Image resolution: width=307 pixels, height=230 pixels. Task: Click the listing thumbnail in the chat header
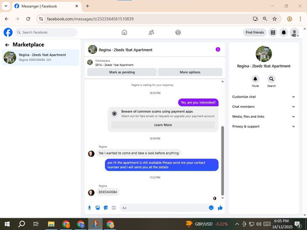point(93,50)
